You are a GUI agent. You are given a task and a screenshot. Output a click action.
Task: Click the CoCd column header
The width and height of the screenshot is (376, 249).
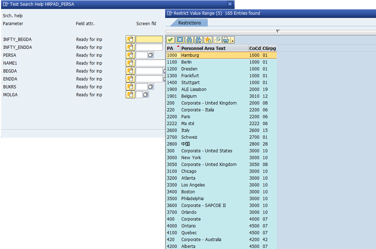pos(255,49)
